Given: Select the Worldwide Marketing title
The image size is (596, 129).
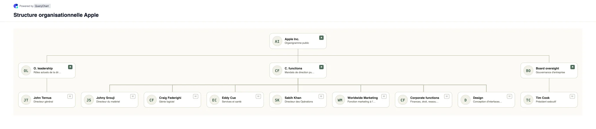Looking at the screenshot, I should (x=363, y=98).
